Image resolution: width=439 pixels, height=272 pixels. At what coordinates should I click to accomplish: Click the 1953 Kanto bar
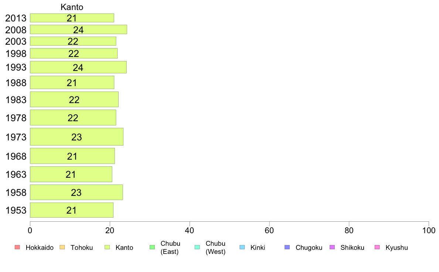pyautogui.click(x=72, y=210)
